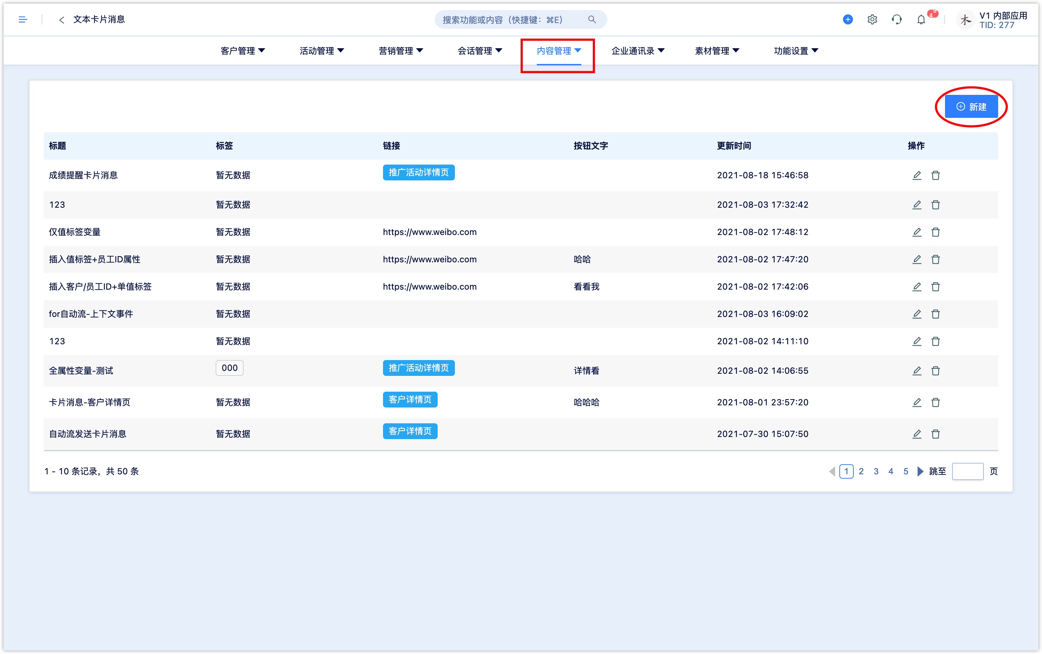1042x654 pixels.
Task: Edit the 插入值标签+员工ID属性 row
Action: (917, 259)
